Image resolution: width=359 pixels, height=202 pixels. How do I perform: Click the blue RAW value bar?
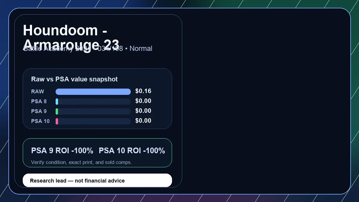93,92
